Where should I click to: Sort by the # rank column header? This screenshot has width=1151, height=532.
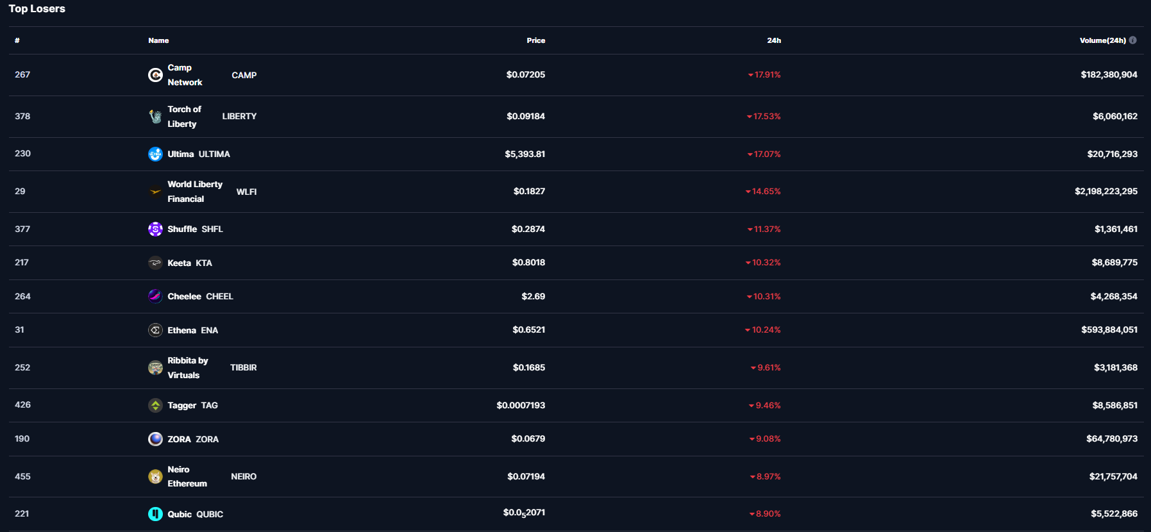(17, 40)
